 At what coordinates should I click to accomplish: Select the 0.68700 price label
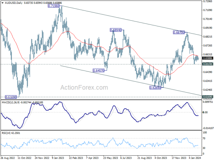179,33
